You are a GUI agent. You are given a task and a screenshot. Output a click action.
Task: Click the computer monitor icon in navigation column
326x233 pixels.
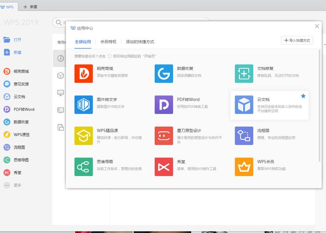(x=61, y=93)
